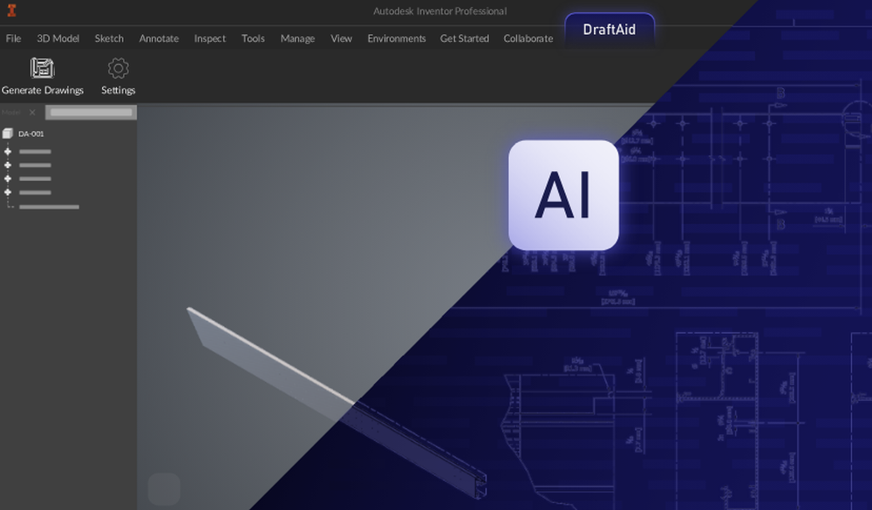Switch to the Tools tab
The width and height of the screenshot is (872, 510).
point(253,38)
